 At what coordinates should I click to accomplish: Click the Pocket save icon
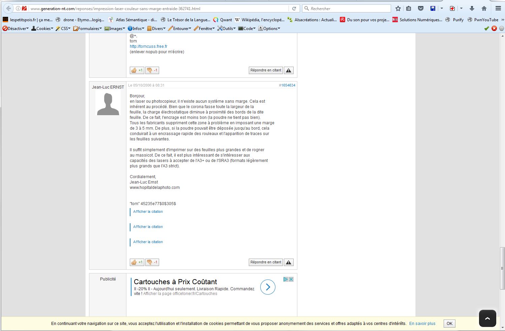[421, 8]
